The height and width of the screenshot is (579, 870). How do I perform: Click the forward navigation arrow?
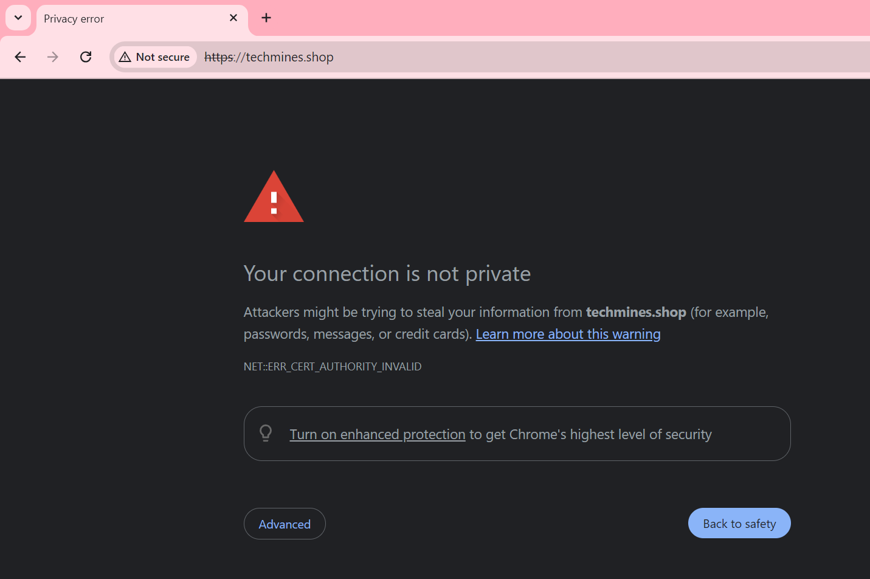coord(53,57)
